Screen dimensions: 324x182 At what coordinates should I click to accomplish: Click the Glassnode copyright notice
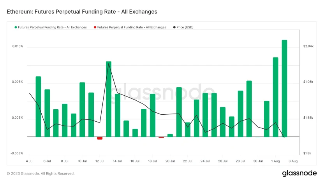(40, 173)
